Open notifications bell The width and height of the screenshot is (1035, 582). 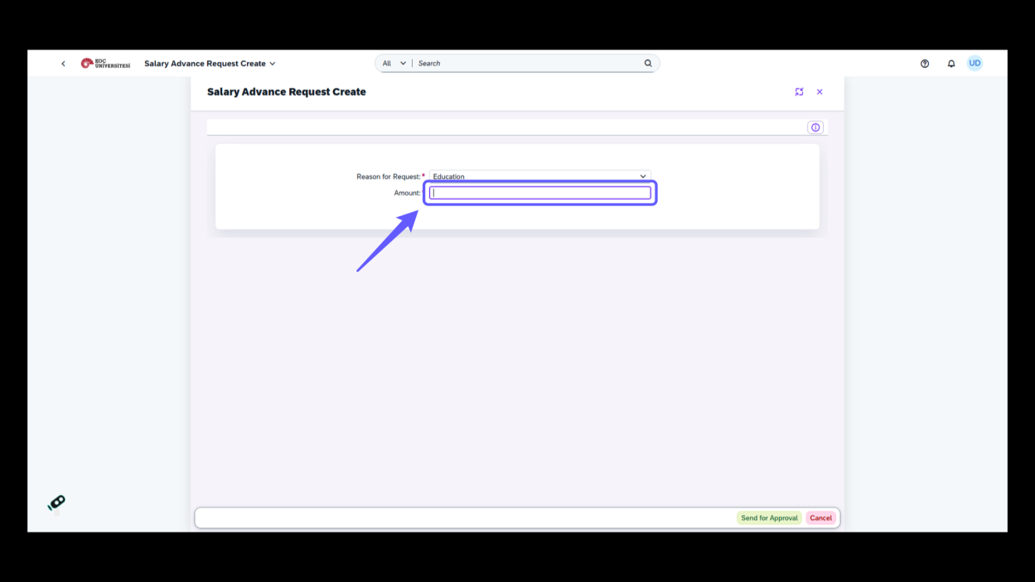tap(951, 64)
